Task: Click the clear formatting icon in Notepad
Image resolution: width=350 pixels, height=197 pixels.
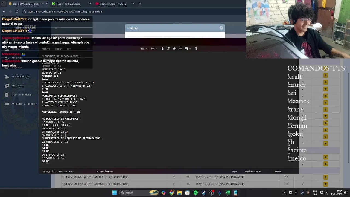Action: pos(196,48)
